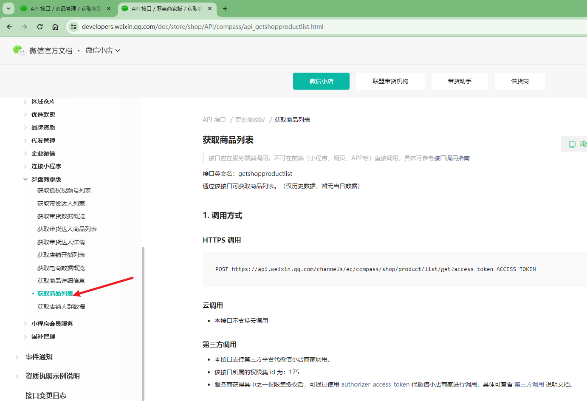Viewport: 587px width, 401px height.
Task: Select 获取商品列表 in sidebar
Action: (x=55, y=294)
